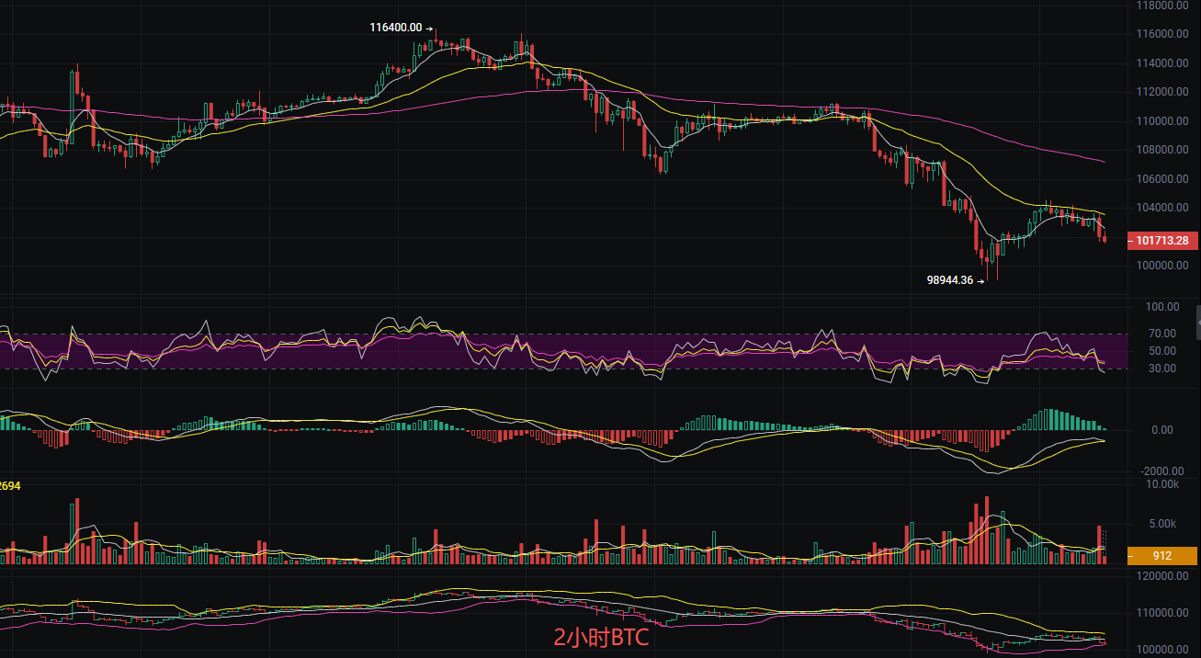Click the red 2小时BTC chart label
Image resolution: width=1201 pixels, height=658 pixels.
click(601, 637)
